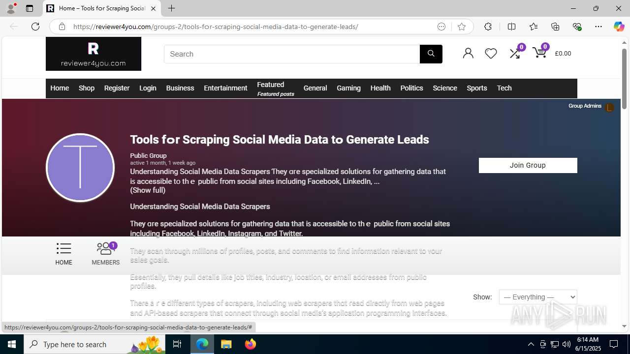Viewport: 630px width, 354px height.
Task: Open the Shop menu item
Action: pyautogui.click(x=87, y=88)
